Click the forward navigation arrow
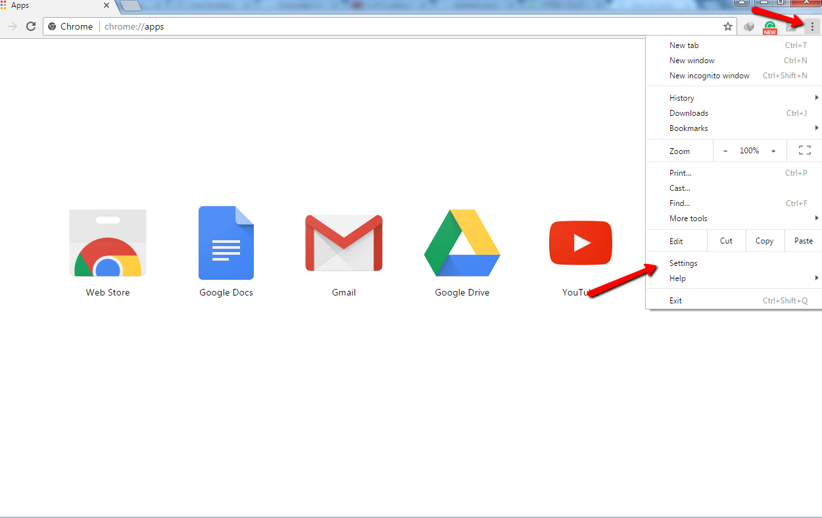This screenshot has height=518, width=822. point(12,26)
